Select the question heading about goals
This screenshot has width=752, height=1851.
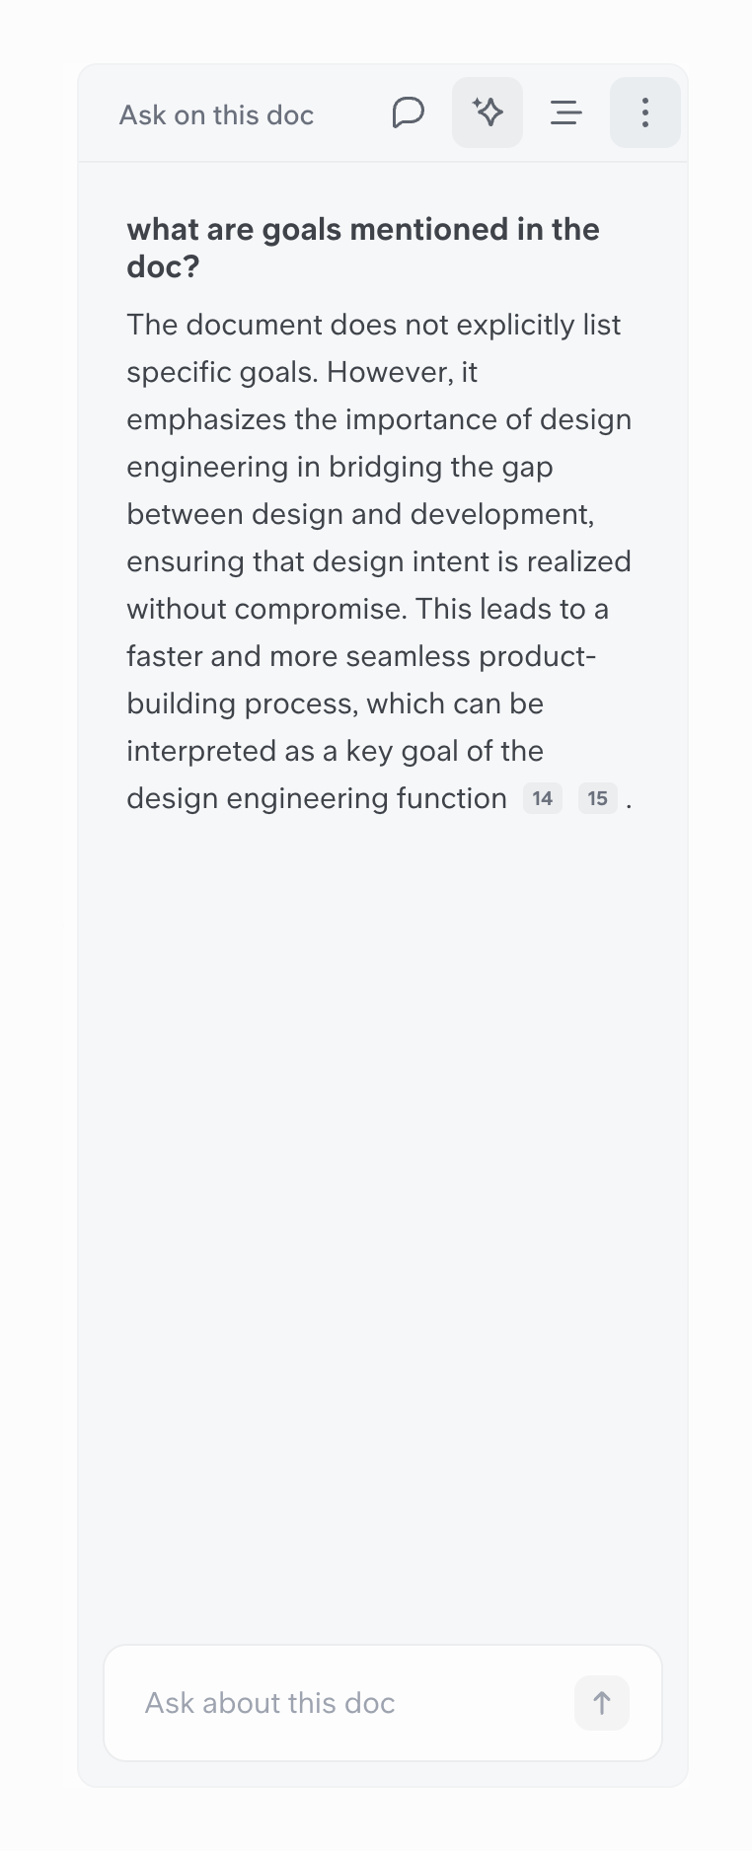(362, 247)
